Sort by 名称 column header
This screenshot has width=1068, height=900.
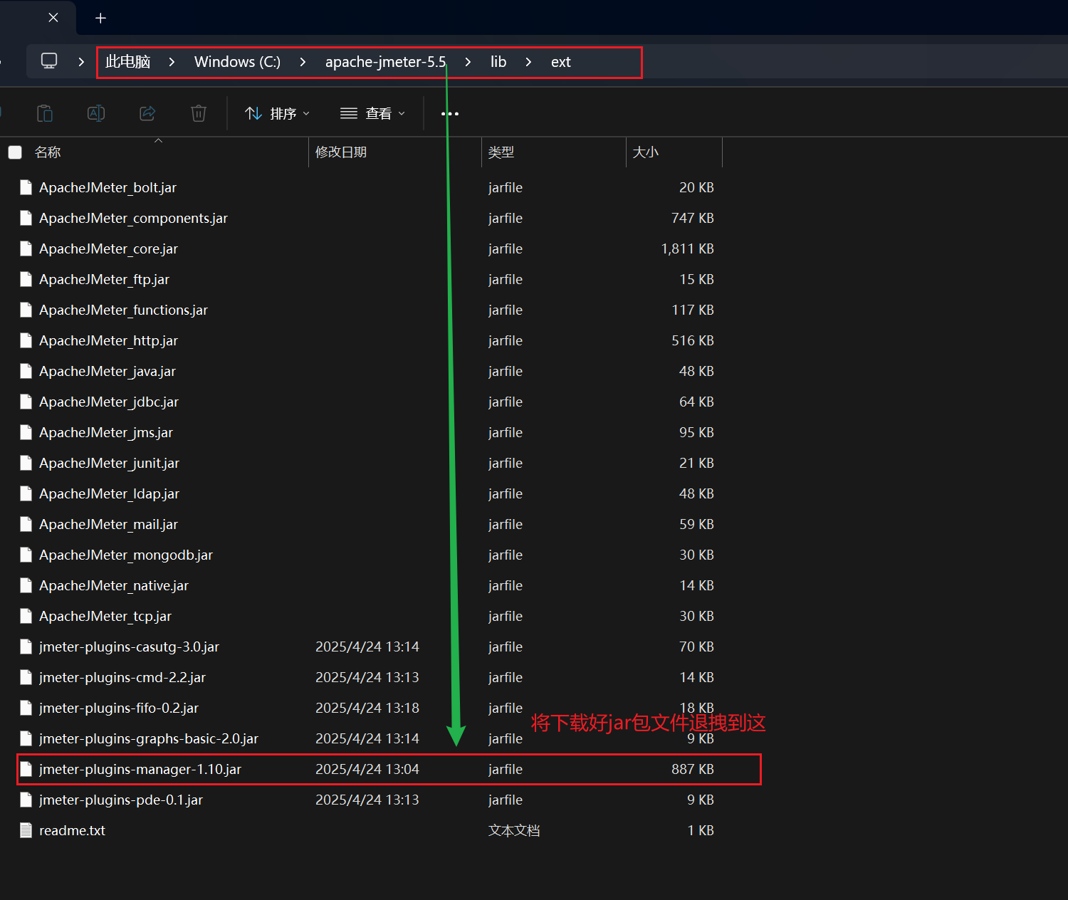point(48,152)
